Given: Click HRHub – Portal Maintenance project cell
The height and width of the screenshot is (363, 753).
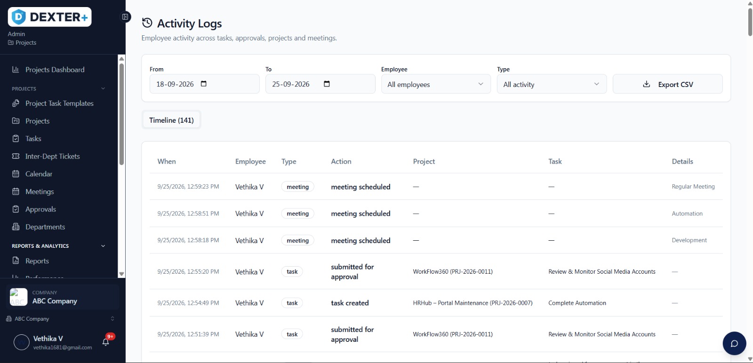Looking at the screenshot, I should (x=473, y=303).
